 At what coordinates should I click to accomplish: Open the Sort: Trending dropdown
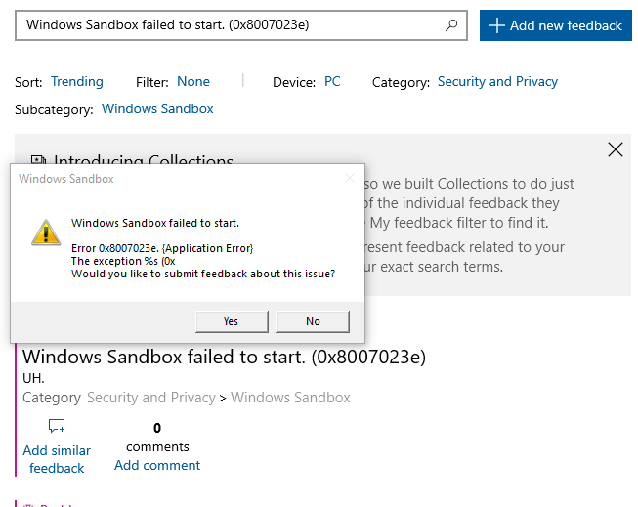click(77, 81)
